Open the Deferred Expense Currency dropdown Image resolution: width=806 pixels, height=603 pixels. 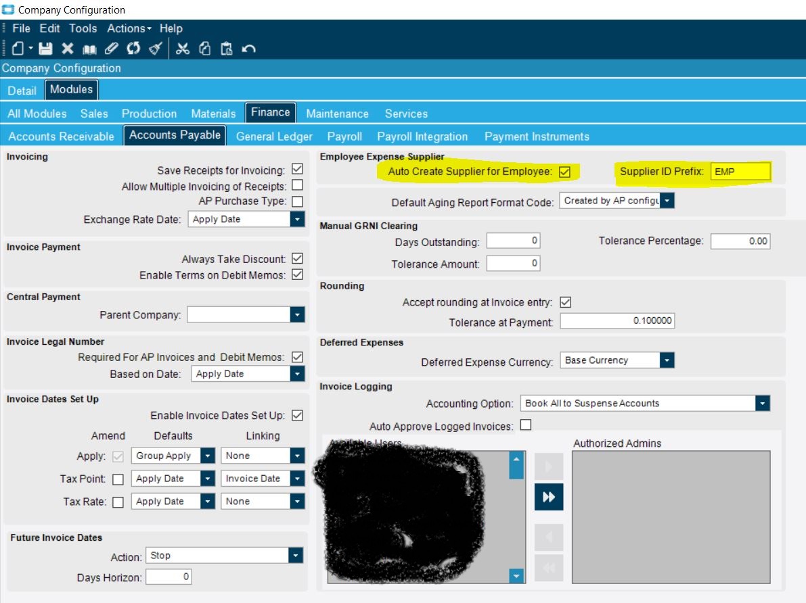pyautogui.click(x=667, y=360)
